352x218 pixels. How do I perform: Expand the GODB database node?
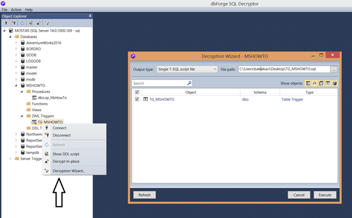click(16, 54)
